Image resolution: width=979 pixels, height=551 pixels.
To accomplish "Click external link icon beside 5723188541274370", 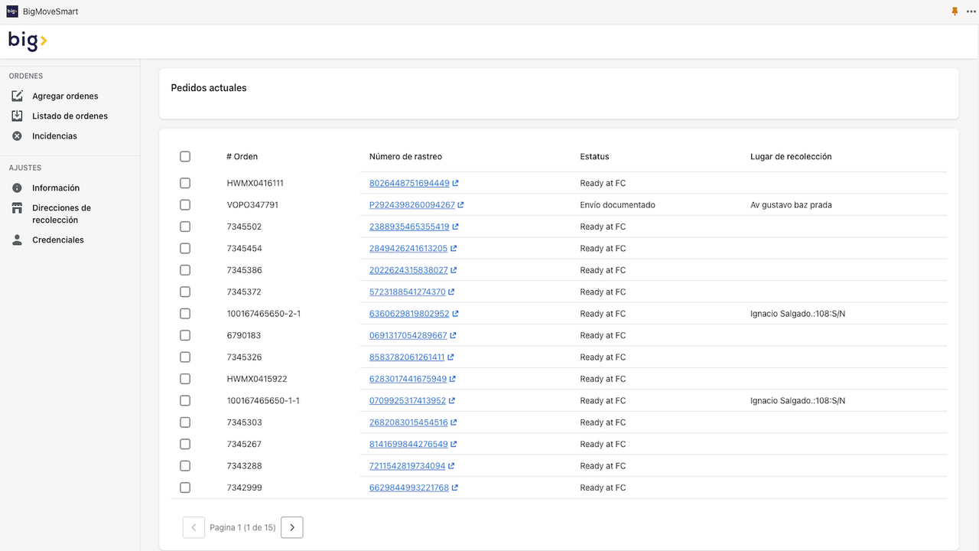I will (452, 292).
